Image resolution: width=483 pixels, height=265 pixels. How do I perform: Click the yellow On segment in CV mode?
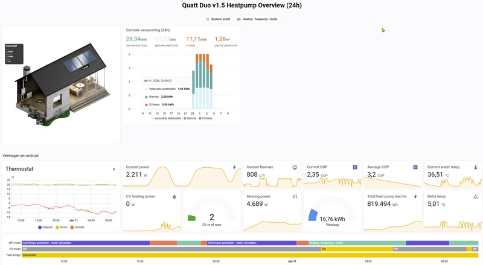click(357, 249)
